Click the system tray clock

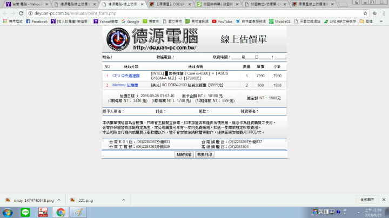373,213
